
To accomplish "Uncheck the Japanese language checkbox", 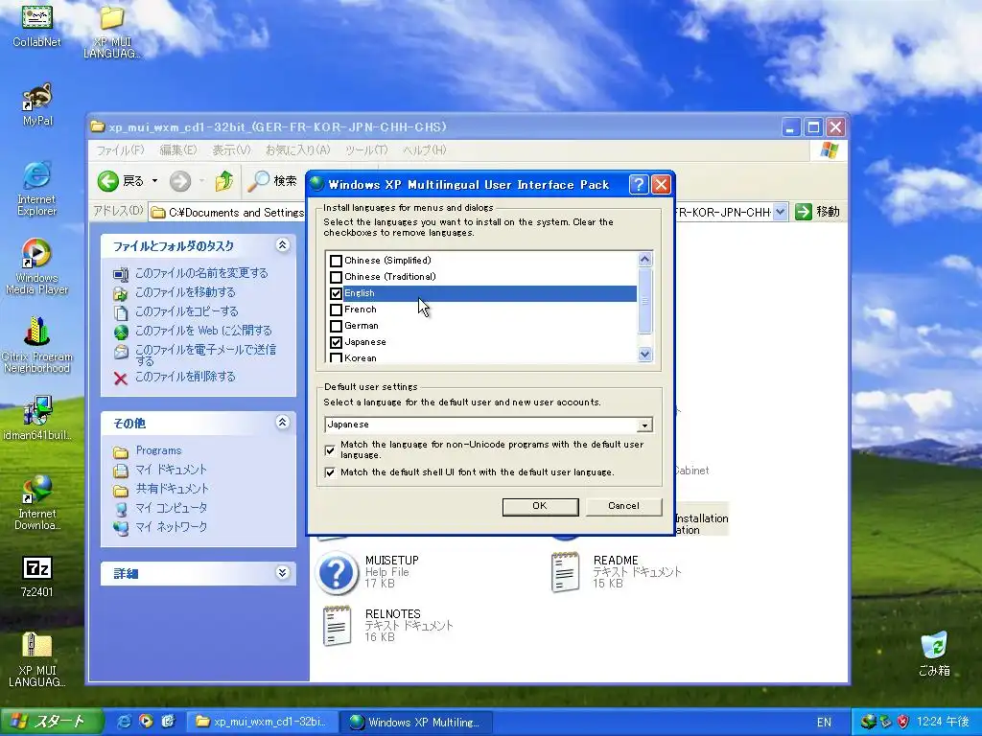I will 336,342.
